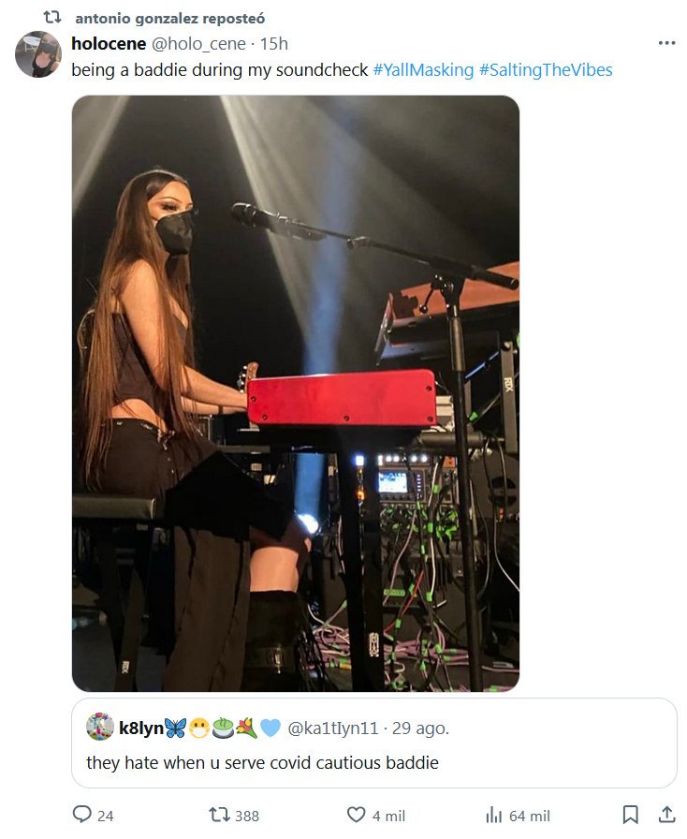View post analytics bar chart icon

pos(495,815)
